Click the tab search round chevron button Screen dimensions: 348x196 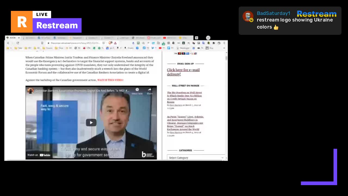[208, 38]
